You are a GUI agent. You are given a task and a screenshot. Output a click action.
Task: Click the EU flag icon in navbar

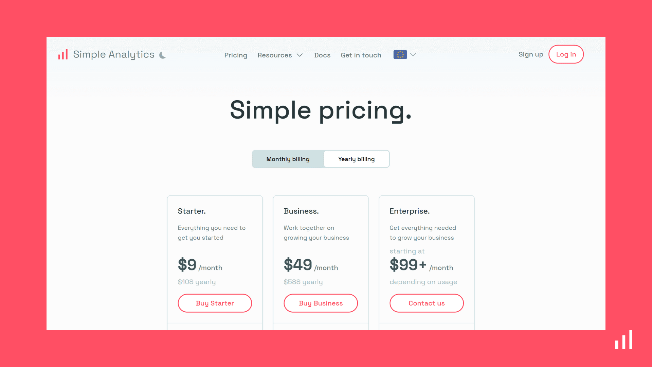pyautogui.click(x=400, y=54)
